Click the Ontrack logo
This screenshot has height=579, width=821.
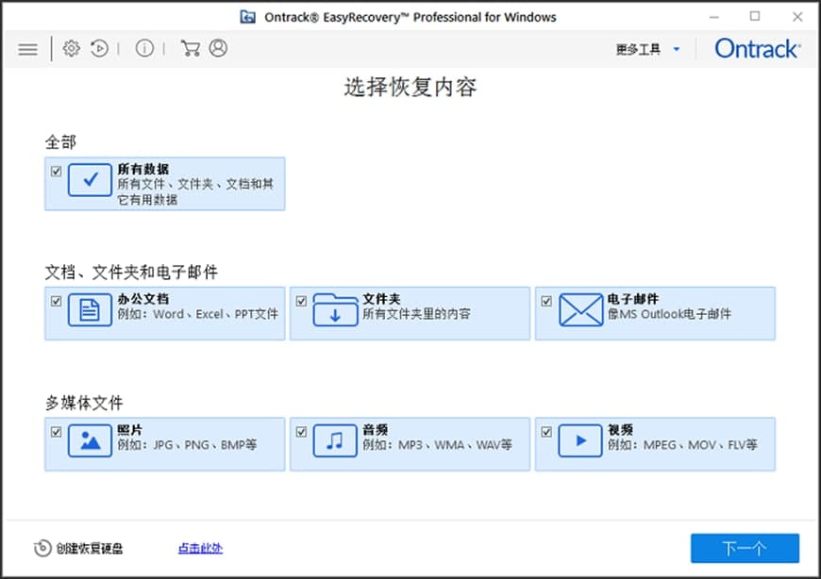pos(756,48)
